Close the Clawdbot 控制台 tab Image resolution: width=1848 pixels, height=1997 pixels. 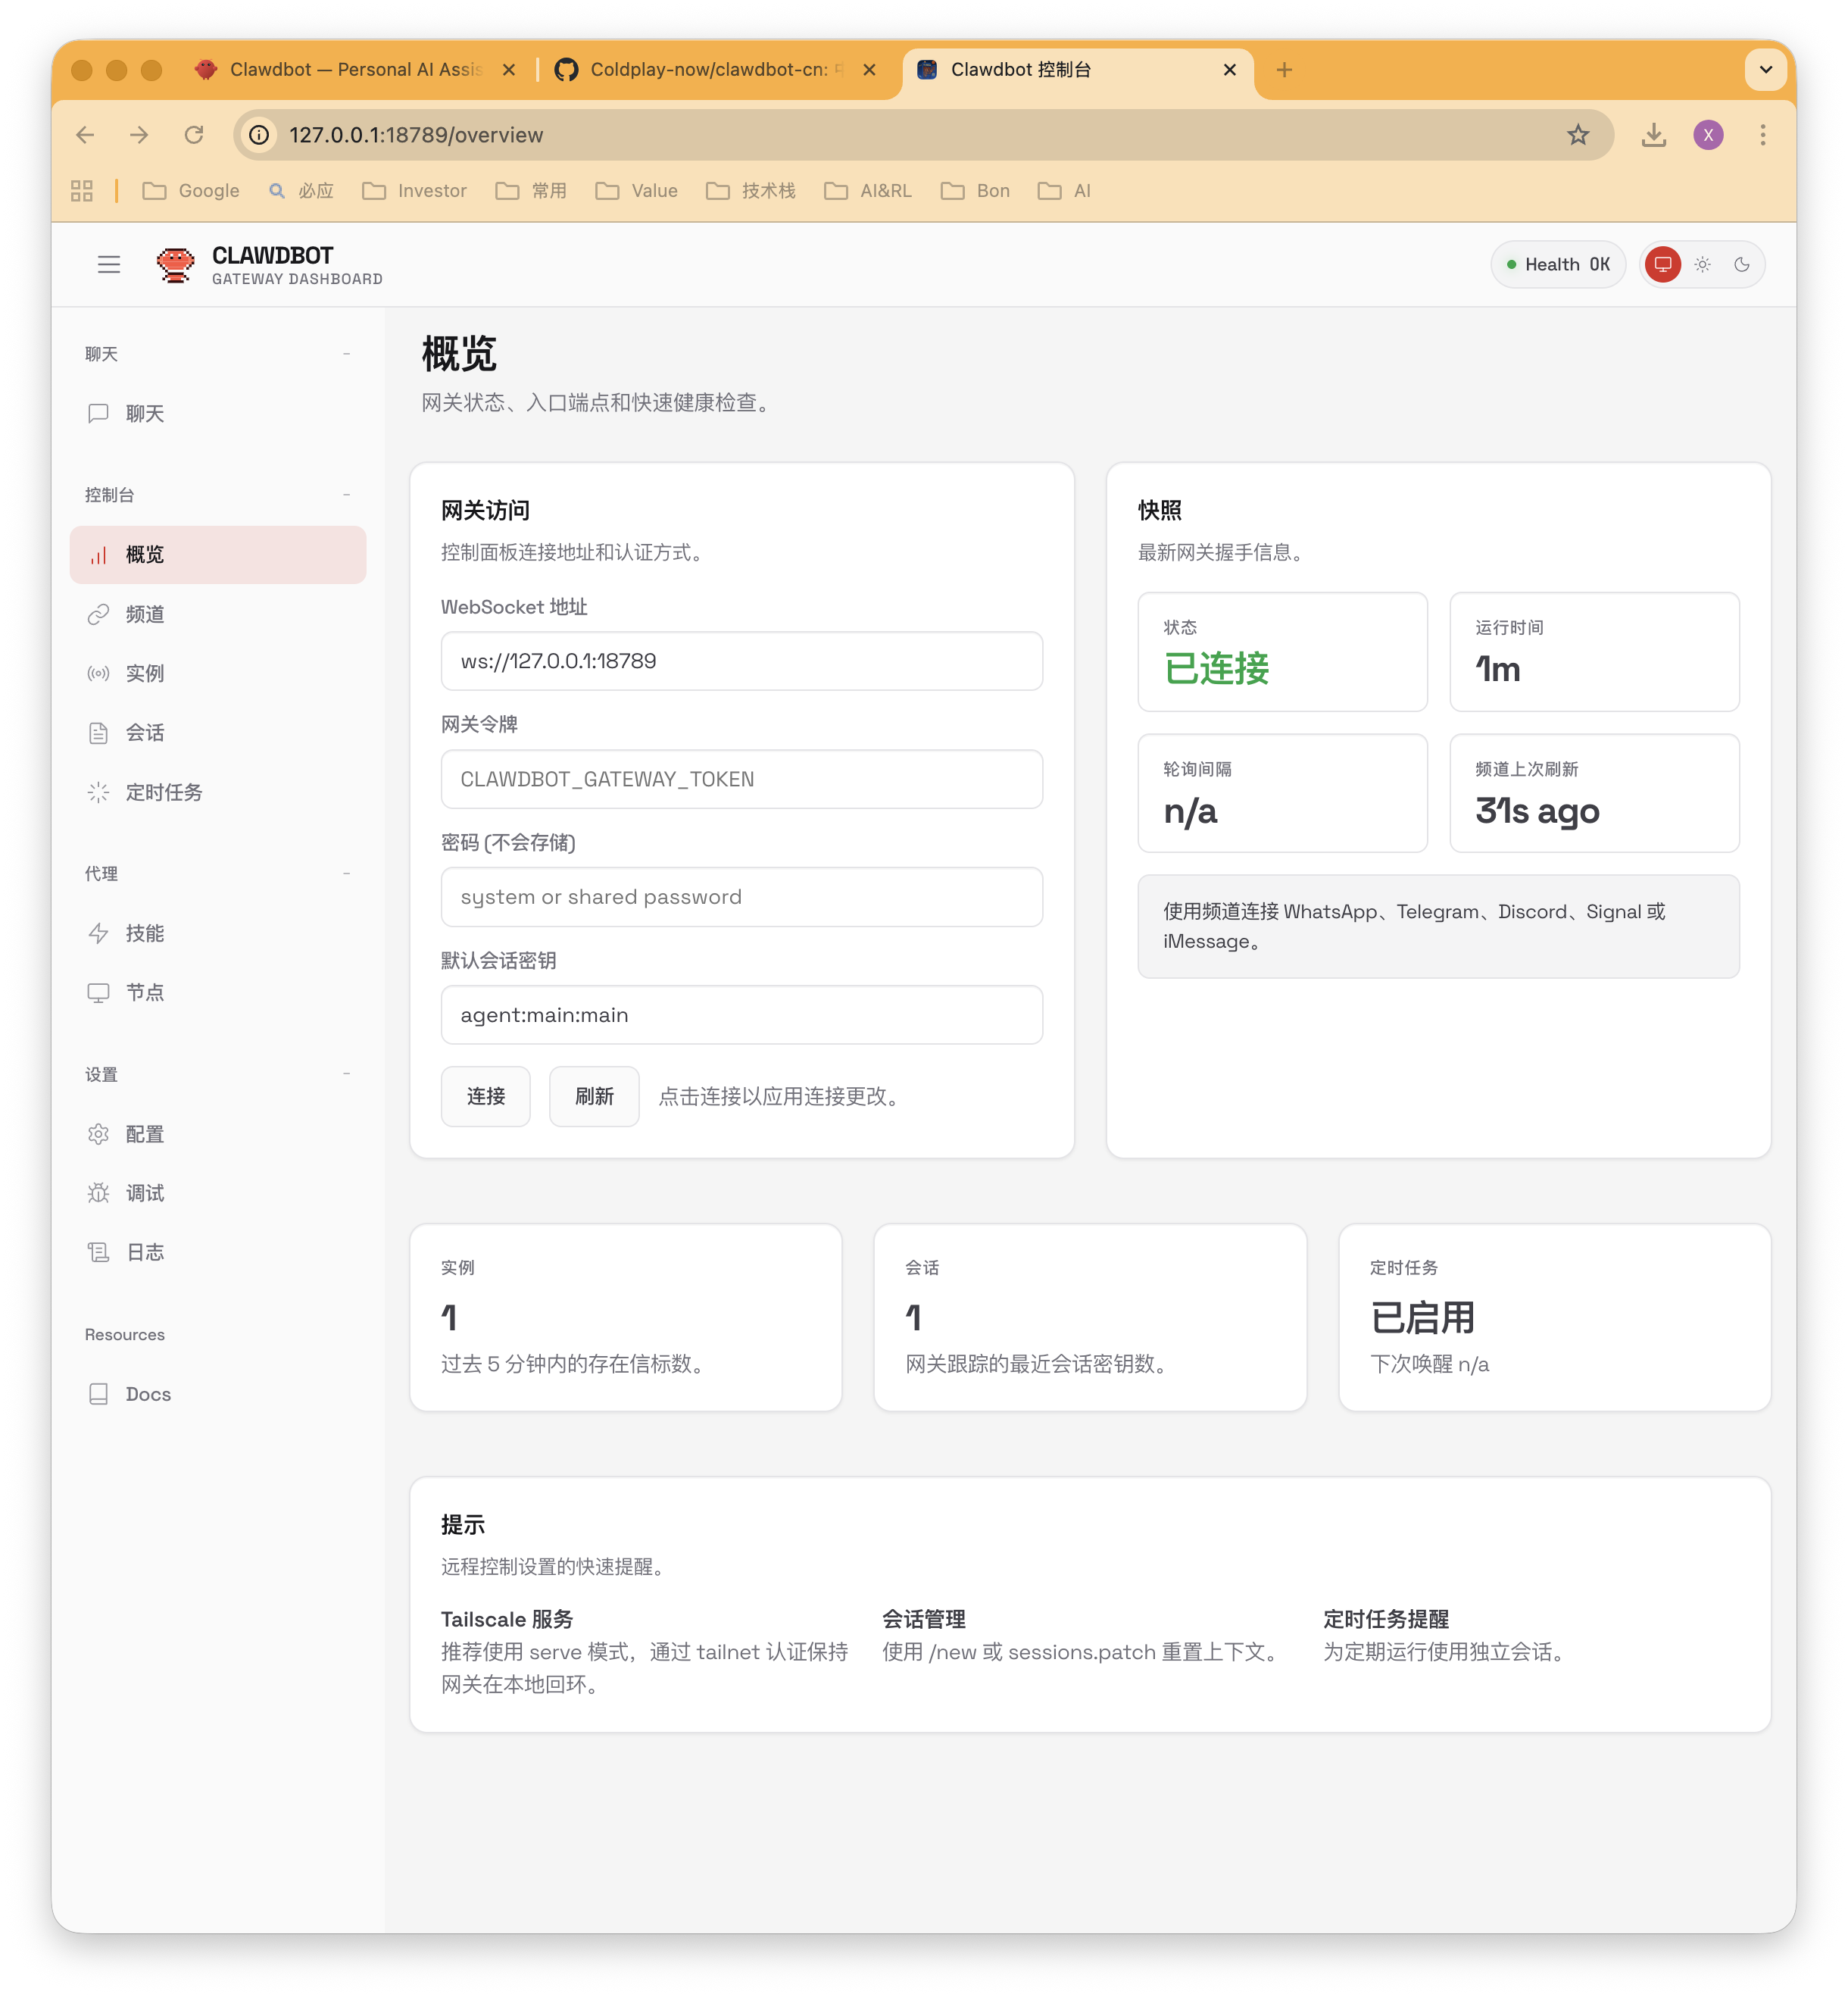[x=1229, y=70]
